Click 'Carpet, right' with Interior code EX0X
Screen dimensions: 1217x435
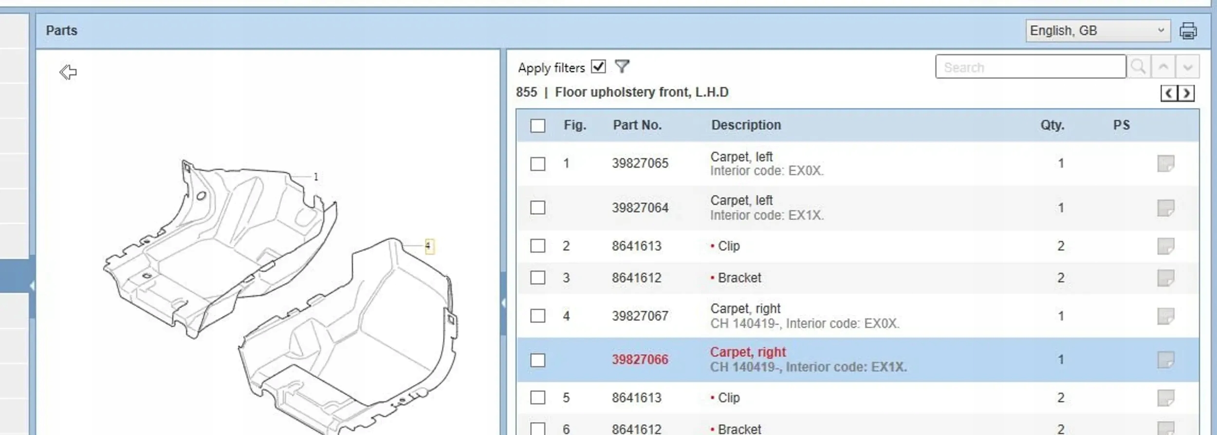click(745, 309)
